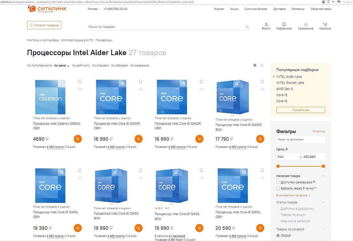Click the Показать все collections button
Screen dimensions: 353x241
pyautogui.click(x=301, y=110)
